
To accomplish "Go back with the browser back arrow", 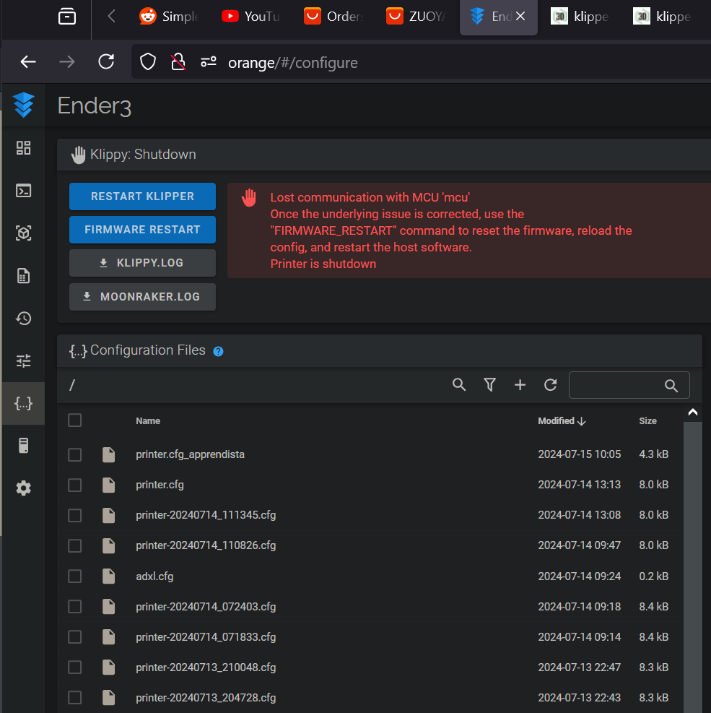I will (28, 62).
